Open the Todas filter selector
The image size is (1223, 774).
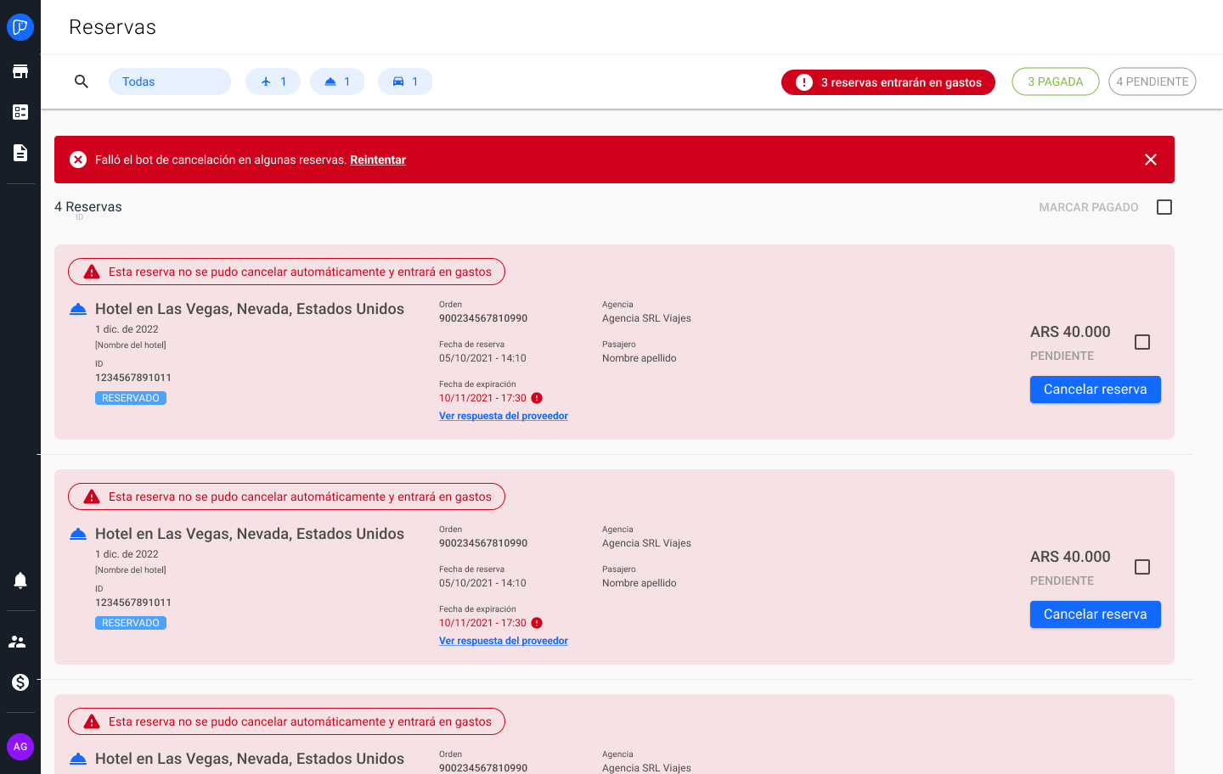169,81
